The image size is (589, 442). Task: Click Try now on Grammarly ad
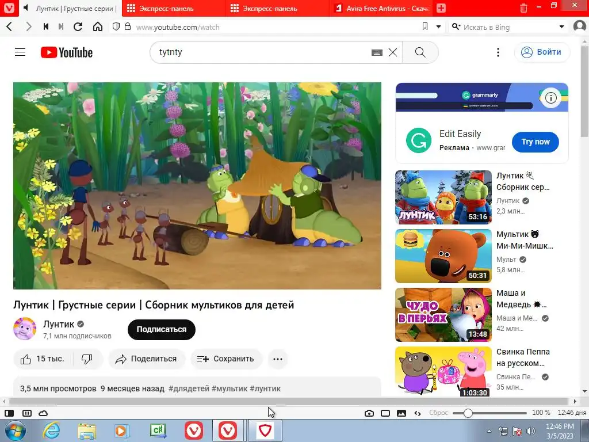click(x=536, y=142)
